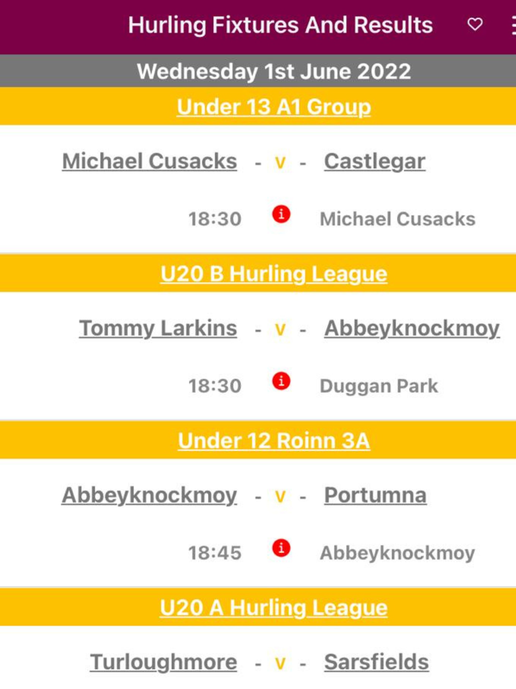Open the Under 13 A1 Group link
Image resolution: width=516 pixels, height=689 pixels.
274,107
